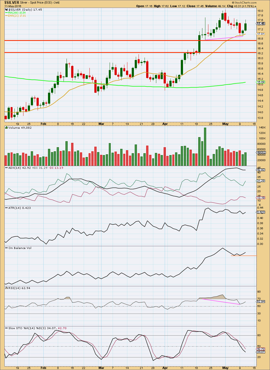Click the 17.45 last-price tag on price axis
Screen dimensions: 270x370
pos(261,24)
